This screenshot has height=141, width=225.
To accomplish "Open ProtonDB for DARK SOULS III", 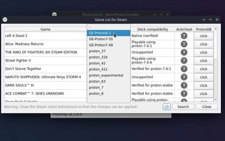I will (x=204, y=86).
